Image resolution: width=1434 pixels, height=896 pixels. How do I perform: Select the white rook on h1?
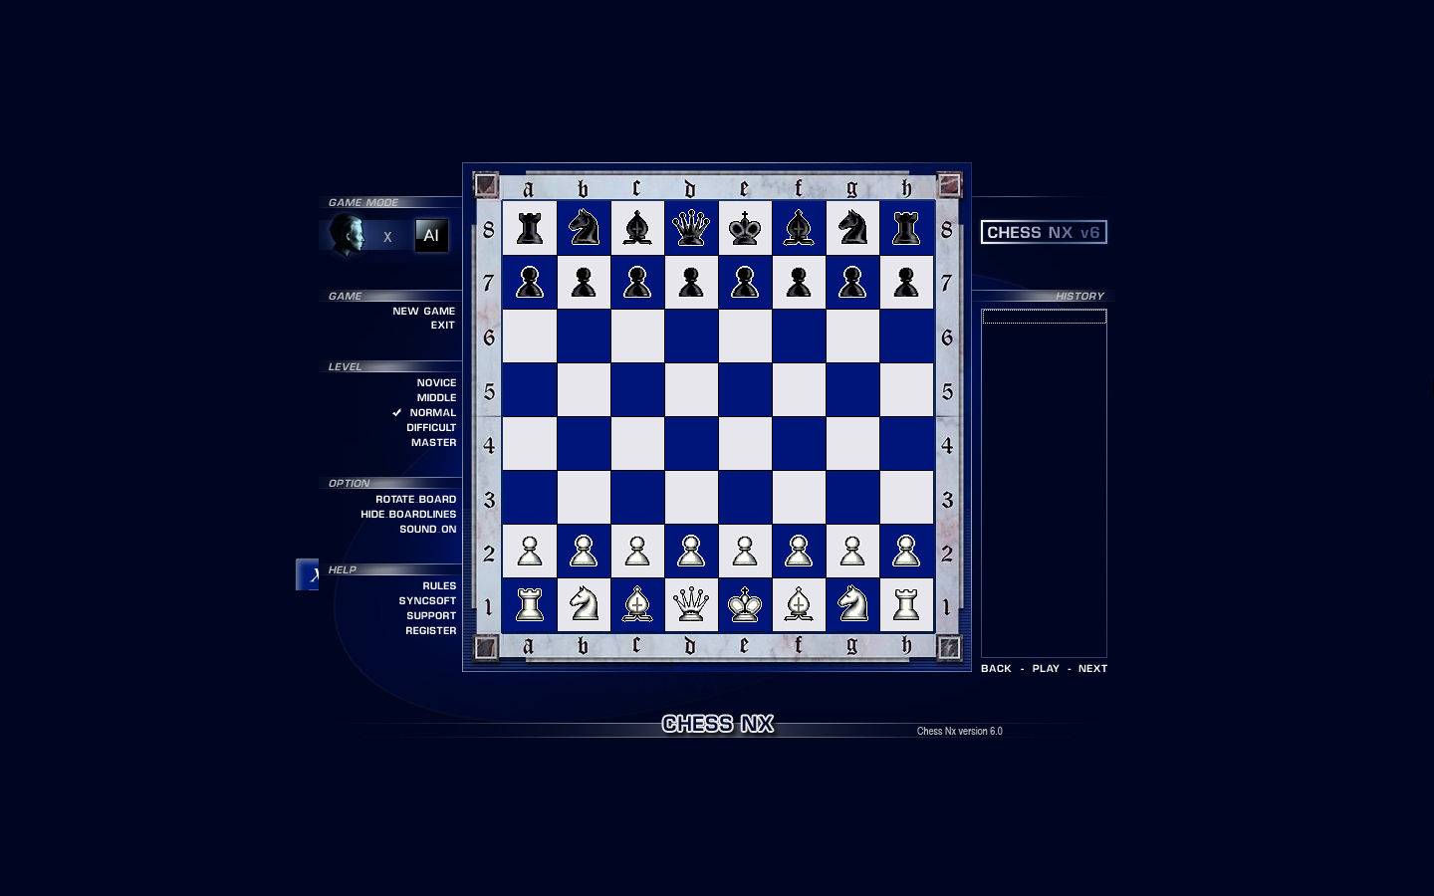pyautogui.click(x=906, y=604)
